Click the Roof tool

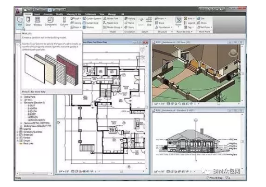point(75,19)
